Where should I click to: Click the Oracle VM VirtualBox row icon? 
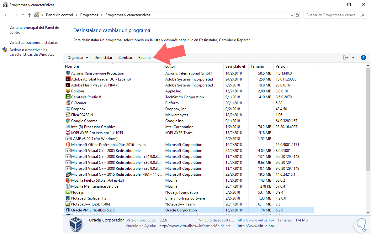pyautogui.click(x=68, y=210)
